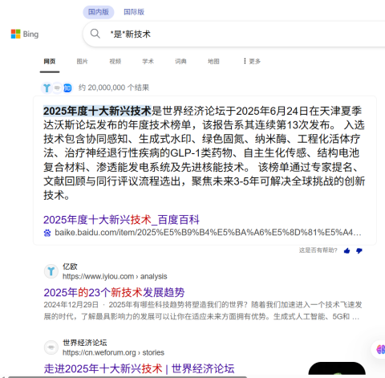Select the 词典 tab
Screen dimensions: 385x378
pyautogui.click(x=180, y=61)
